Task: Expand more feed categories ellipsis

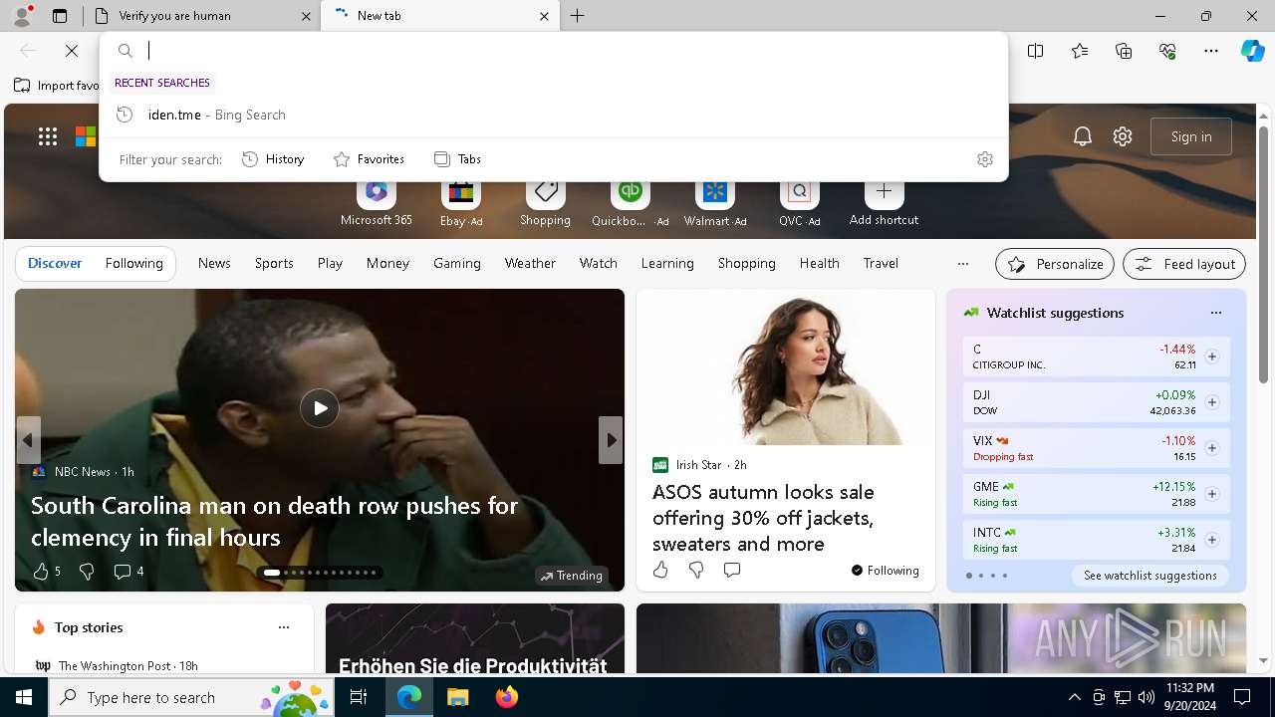Action: pos(962,264)
